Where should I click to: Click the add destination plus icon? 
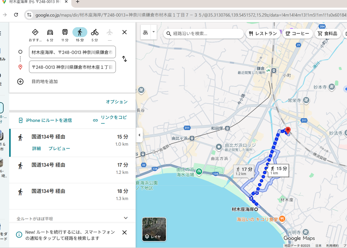coord(20,82)
